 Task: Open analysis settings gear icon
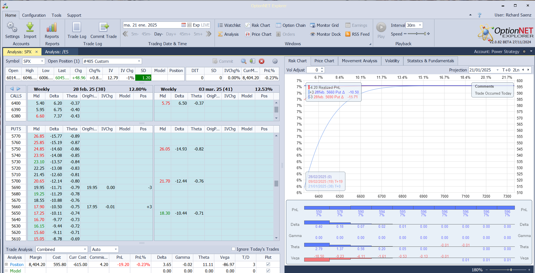tap(275, 61)
